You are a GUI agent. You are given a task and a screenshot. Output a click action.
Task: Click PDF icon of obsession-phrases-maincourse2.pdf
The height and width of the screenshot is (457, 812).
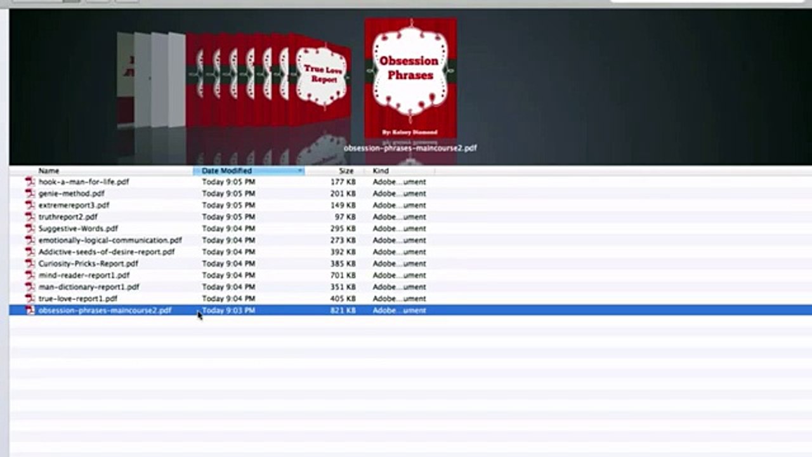[29, 310]
